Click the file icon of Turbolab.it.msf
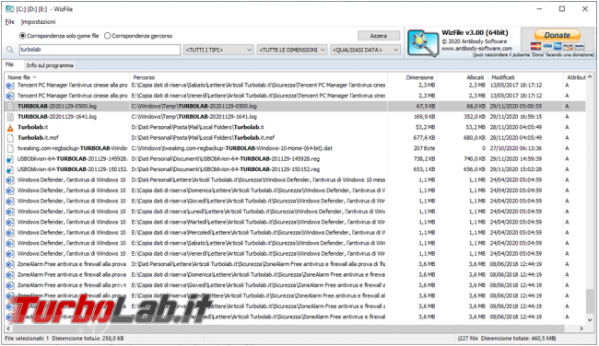 (x=10, y=138)
